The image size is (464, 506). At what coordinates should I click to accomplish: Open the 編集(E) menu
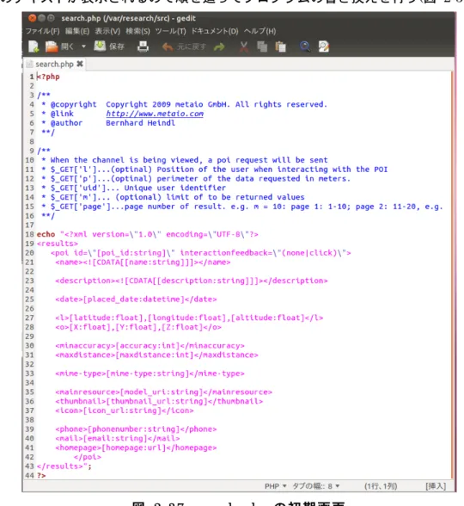pyautogui.click(x=77, y=31)
